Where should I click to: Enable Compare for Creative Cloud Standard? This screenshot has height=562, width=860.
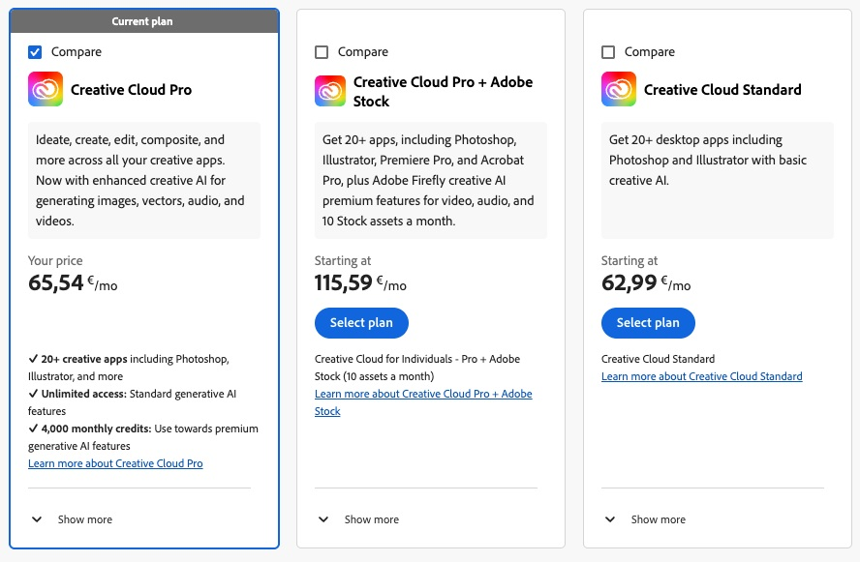(609, 52)
